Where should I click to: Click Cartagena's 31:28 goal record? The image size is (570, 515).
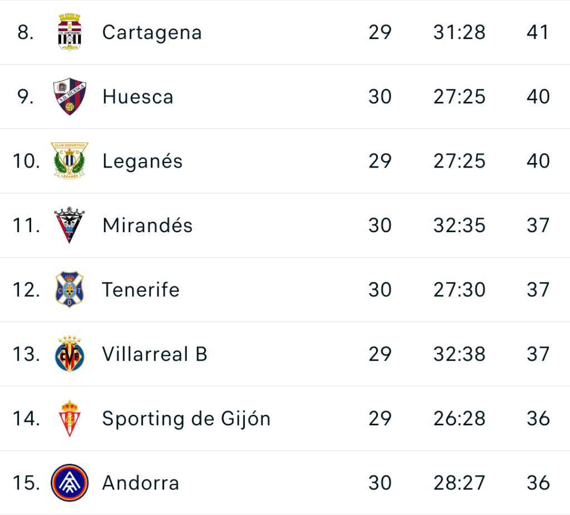click(x=459, y=32)
